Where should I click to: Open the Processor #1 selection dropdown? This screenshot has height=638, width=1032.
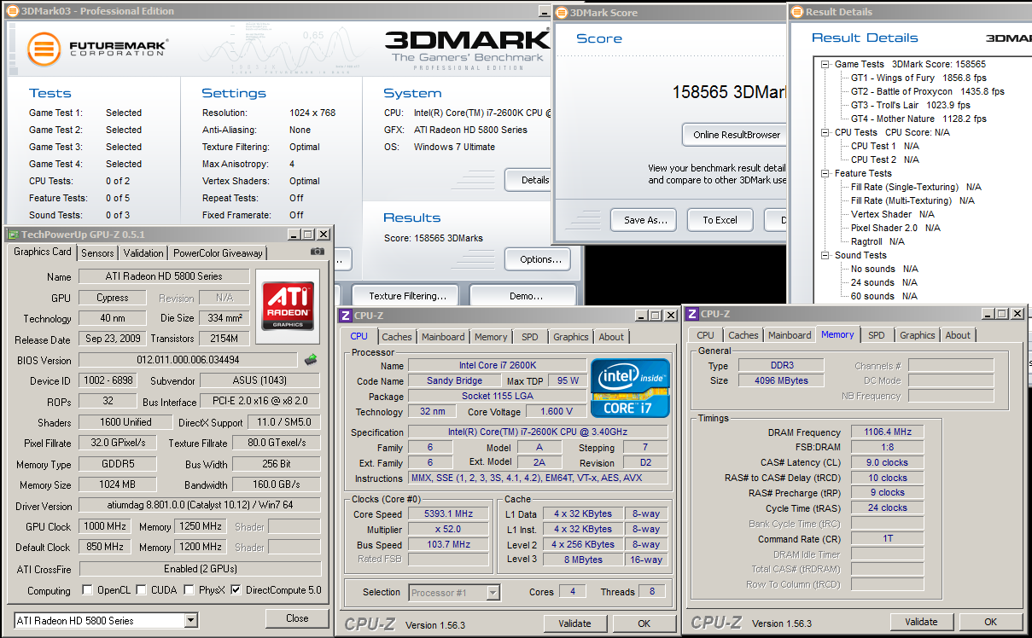point(493,592)
